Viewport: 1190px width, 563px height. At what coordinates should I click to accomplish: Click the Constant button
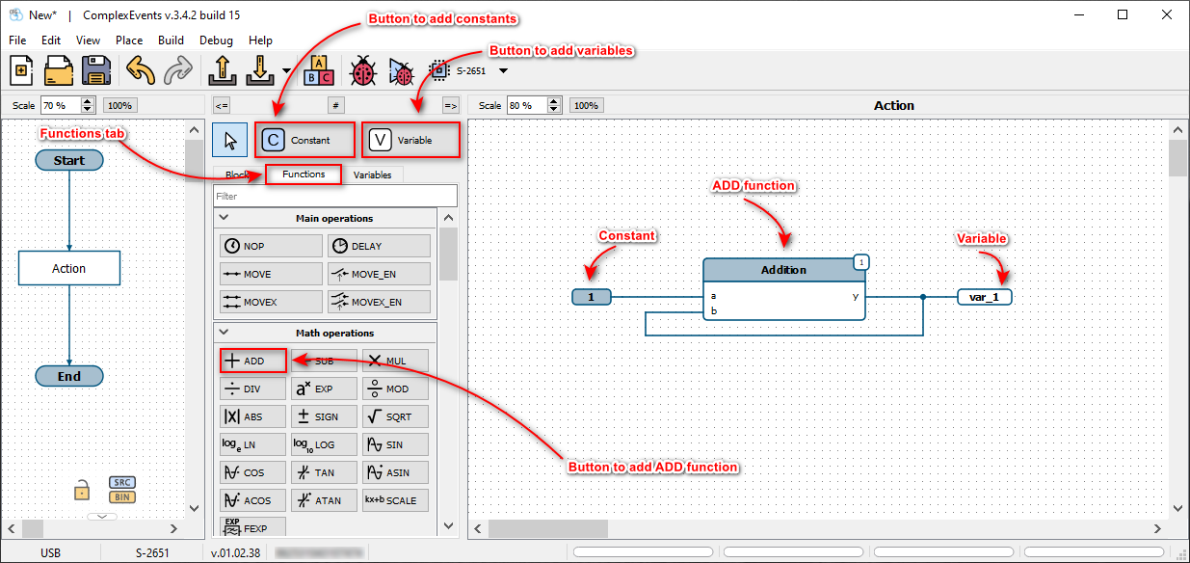click(x=304, y=141)
